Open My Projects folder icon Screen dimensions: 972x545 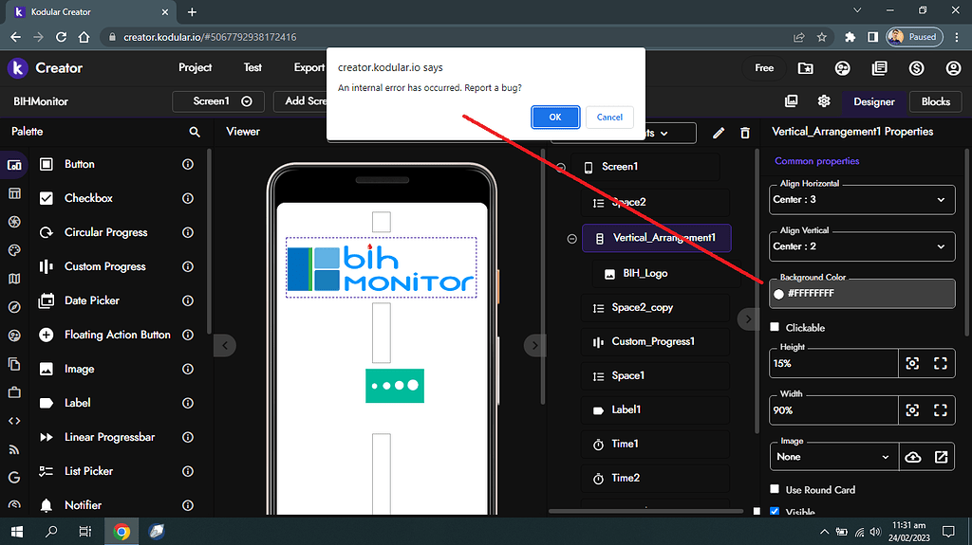[x=805, y=68]
